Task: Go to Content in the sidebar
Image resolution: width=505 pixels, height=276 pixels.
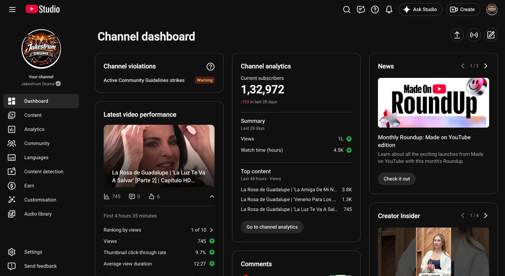Action: [41, 115]
